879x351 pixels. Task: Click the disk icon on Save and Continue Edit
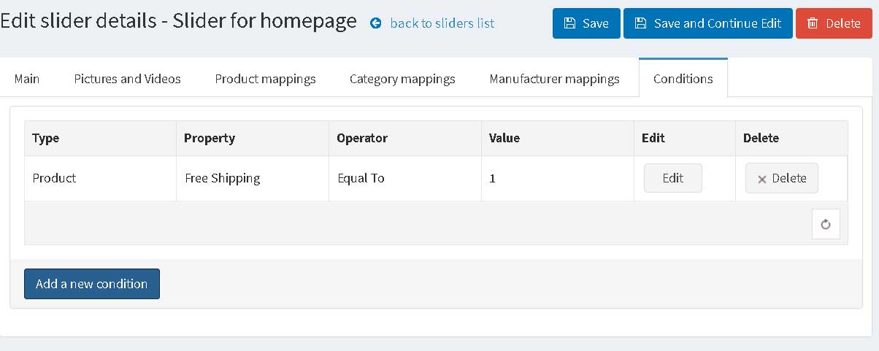click(641, 23)
